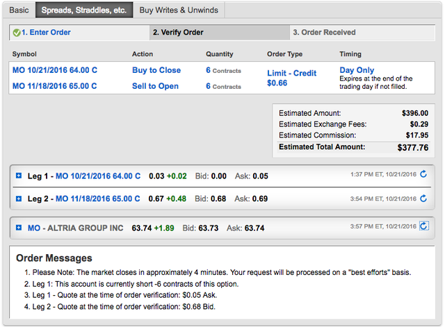Expand the Leg 1 quote details
This screenshot has width=445, height=327.
point(19,176)
